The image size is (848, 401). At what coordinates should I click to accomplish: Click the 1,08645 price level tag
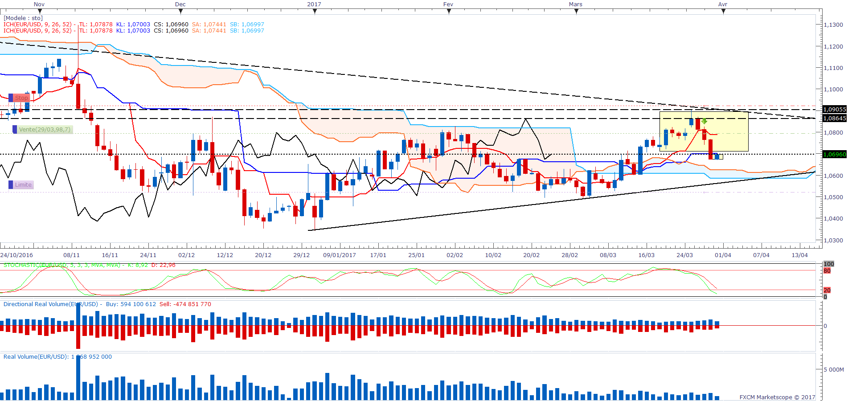[x=834, y=119]
